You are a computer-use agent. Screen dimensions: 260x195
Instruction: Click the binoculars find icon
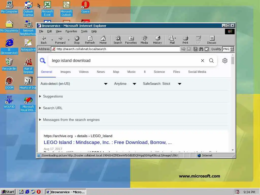click(x=201, y=49)
